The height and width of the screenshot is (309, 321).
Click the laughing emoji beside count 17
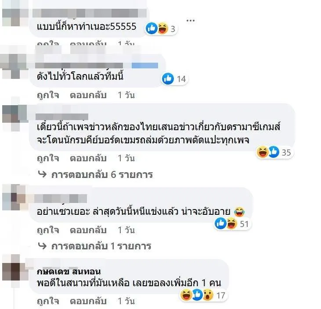(x=186, y=295)
